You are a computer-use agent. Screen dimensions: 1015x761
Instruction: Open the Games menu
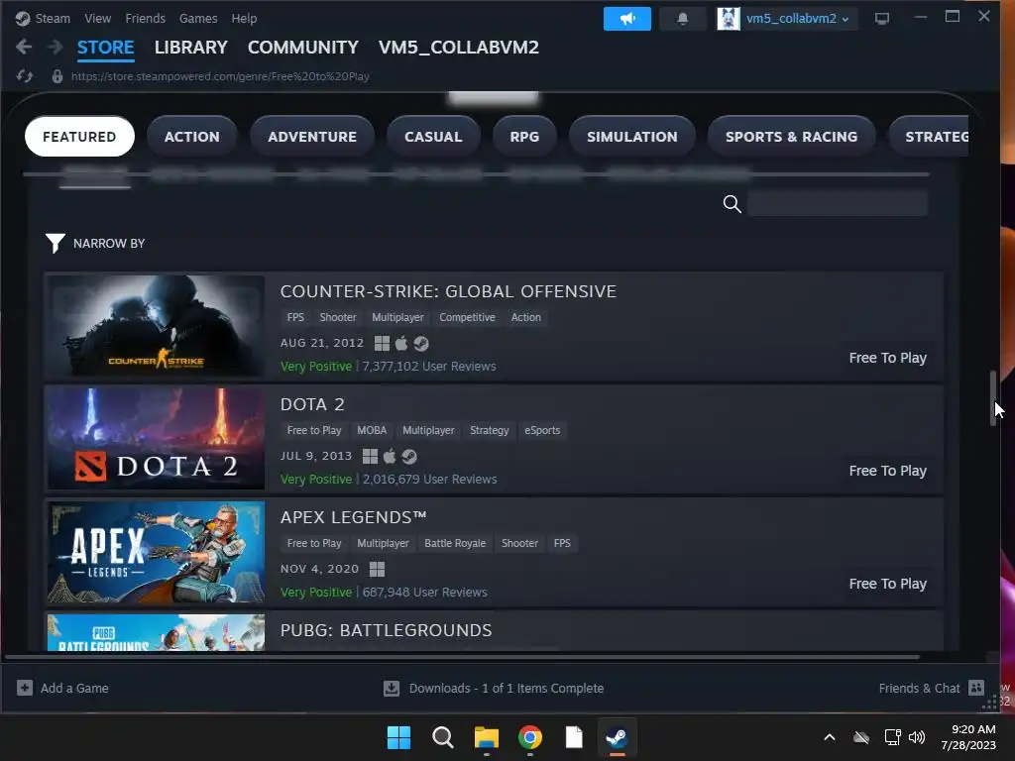click(198, 18)
